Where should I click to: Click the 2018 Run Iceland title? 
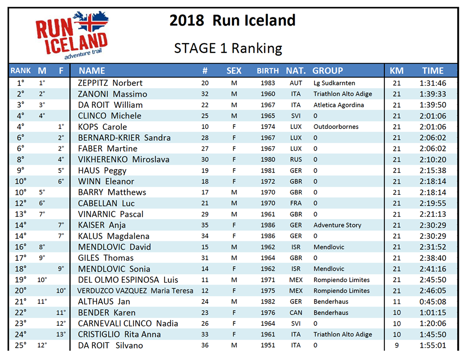click(233, 20)
